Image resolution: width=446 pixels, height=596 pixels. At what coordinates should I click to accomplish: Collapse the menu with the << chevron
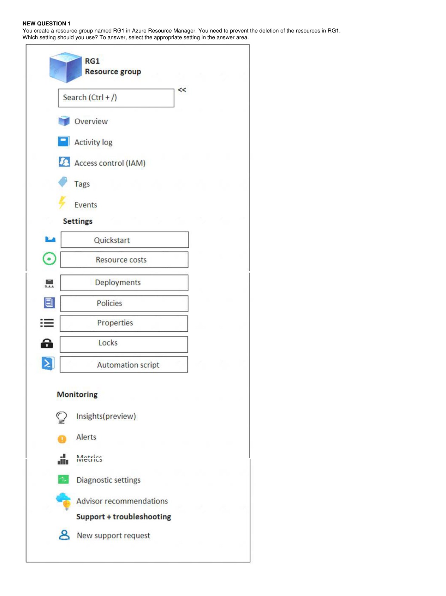[x=182, y=90]
